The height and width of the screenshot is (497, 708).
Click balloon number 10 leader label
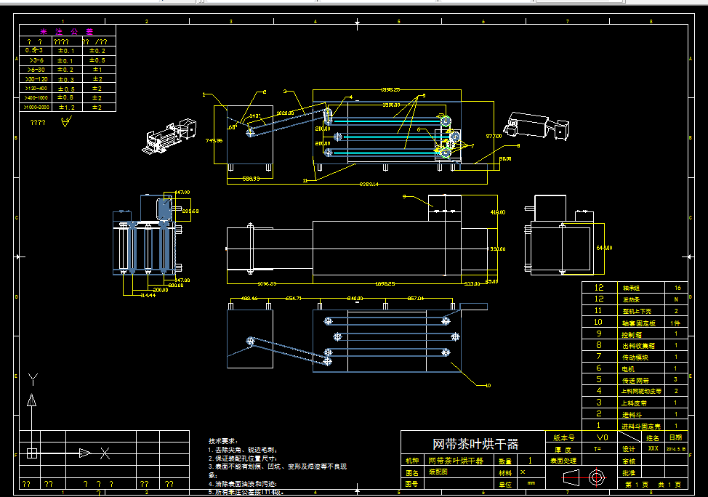click(488, 386)
